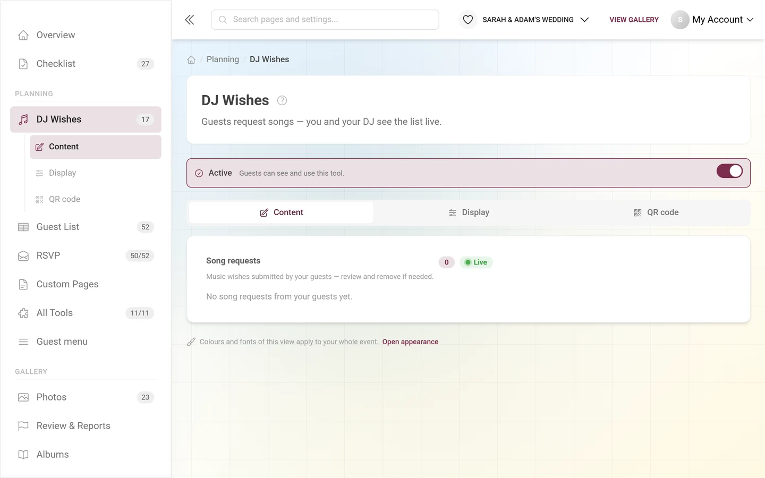Image resolution: width=765 pixels, height=478 pixels.
Task: Click the Guest List 52 badge
Action: click(146, 227)
